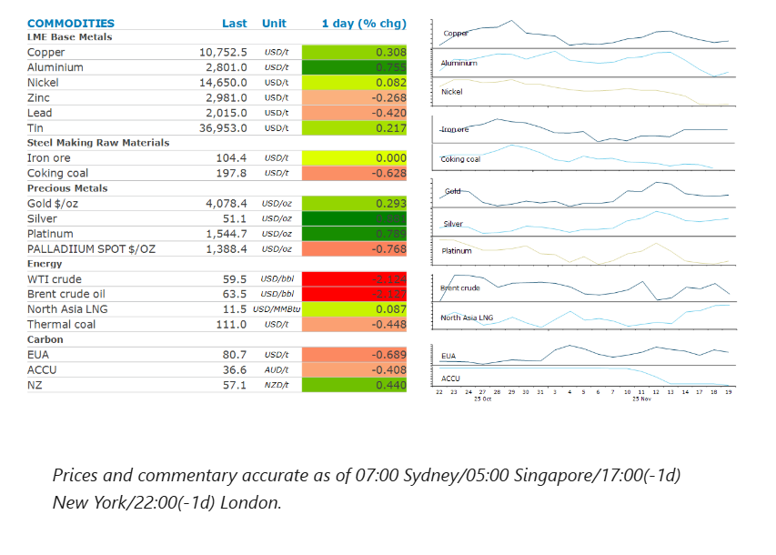776x555 pixels.
Task: Click the North Asia LNG row name
Action: pyautogui.click(x=67, y=309)
